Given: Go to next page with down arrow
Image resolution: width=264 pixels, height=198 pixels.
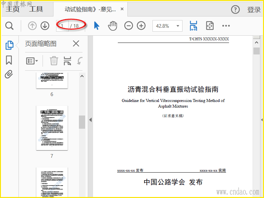Looking at the screenshot, I should [x=45, y=26].
